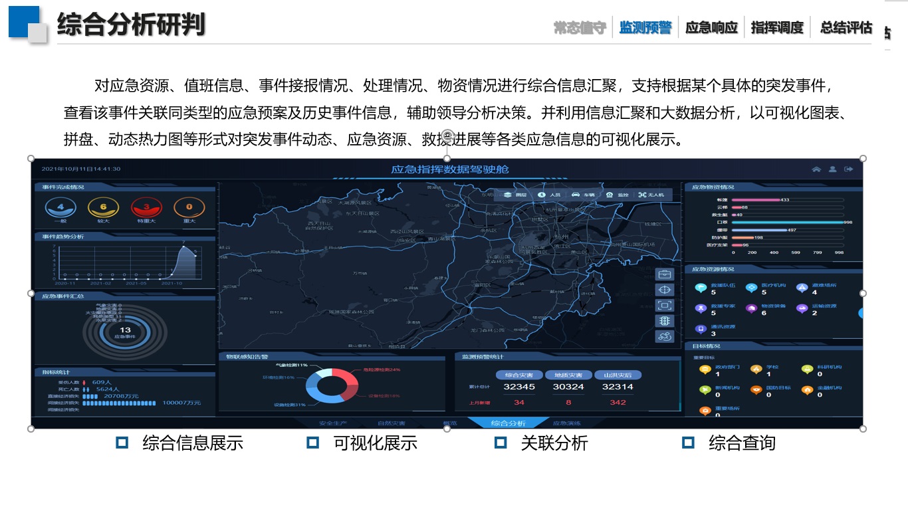Image resolution: width=908 pixels, height=507 pixels.
Task: Click the 口罩 supply bar showing 998
Action: click(788, 222)
